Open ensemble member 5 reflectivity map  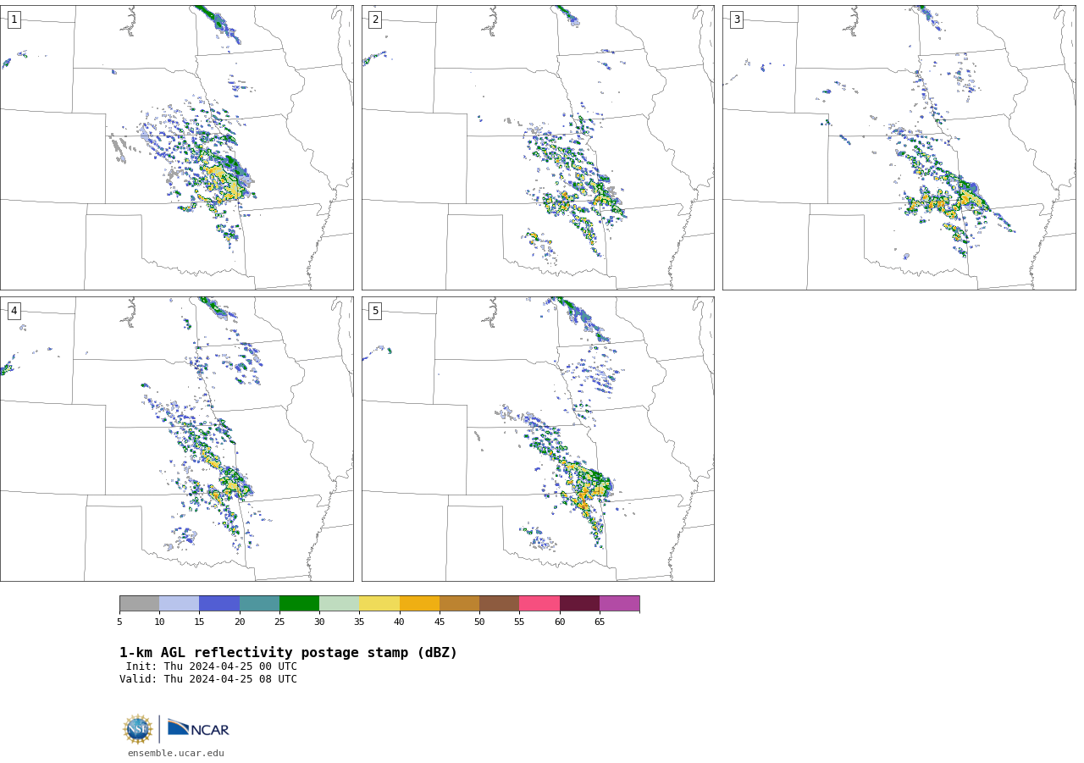[538, 439]
